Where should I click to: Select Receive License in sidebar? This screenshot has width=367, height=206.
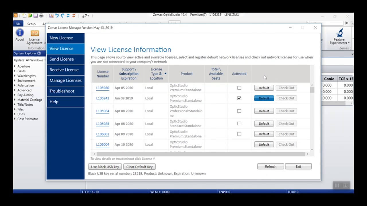coord(66,70)
